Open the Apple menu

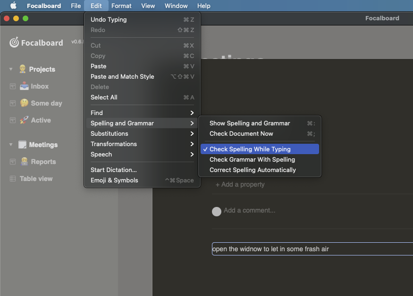13,6
